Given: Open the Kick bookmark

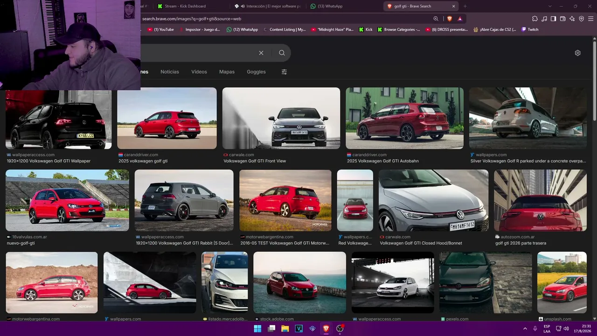Looking at the screenshot, I should (x=366, y=29).
